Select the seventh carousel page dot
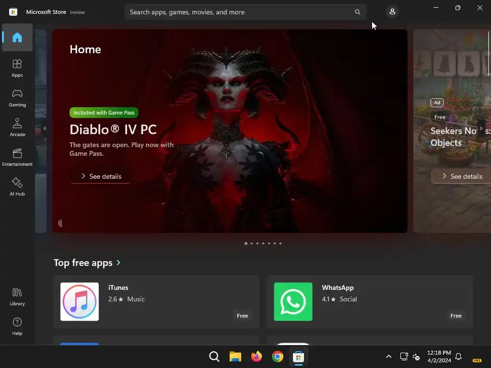This screenshot has height=368, width=491. 281,243
